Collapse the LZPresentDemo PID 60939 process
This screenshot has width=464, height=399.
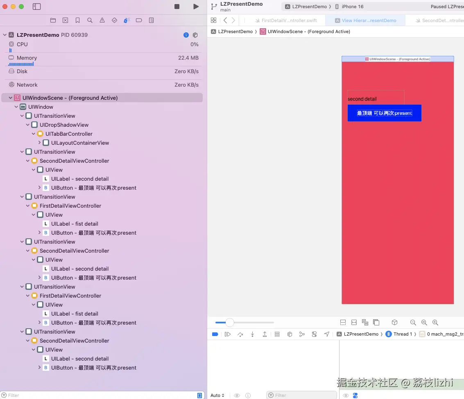(x=5, y=35)
